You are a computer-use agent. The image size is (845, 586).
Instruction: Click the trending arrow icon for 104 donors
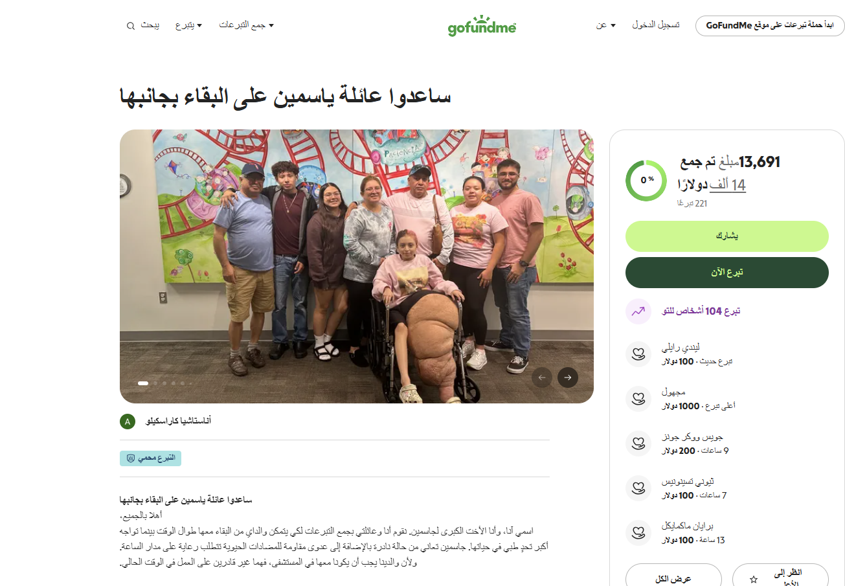coord(638,311)
